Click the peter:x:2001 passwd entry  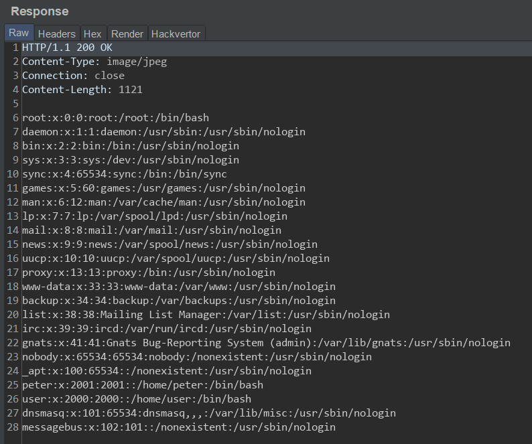[x=143, y=385]
